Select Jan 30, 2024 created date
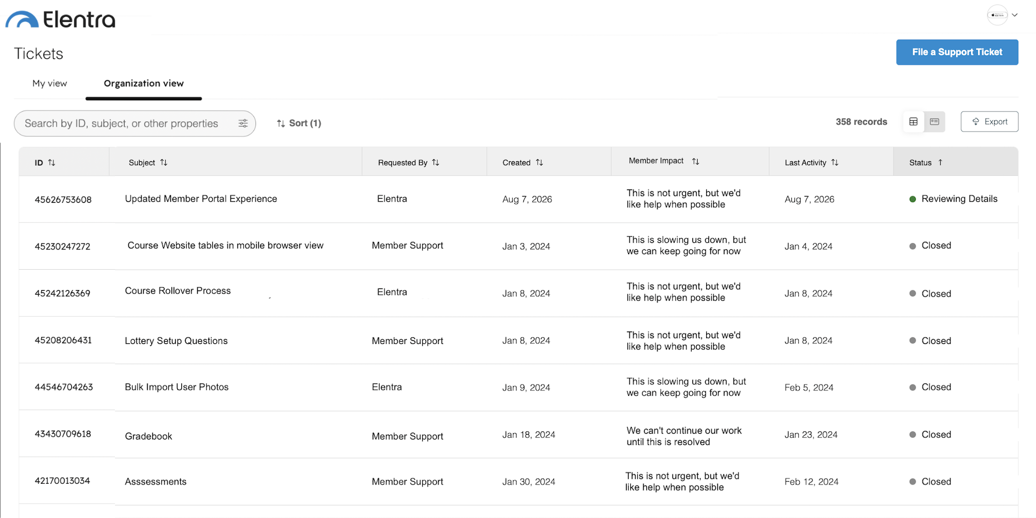Screen dimensions: 1036x518 pyautogui.click(x=529, y=482)
